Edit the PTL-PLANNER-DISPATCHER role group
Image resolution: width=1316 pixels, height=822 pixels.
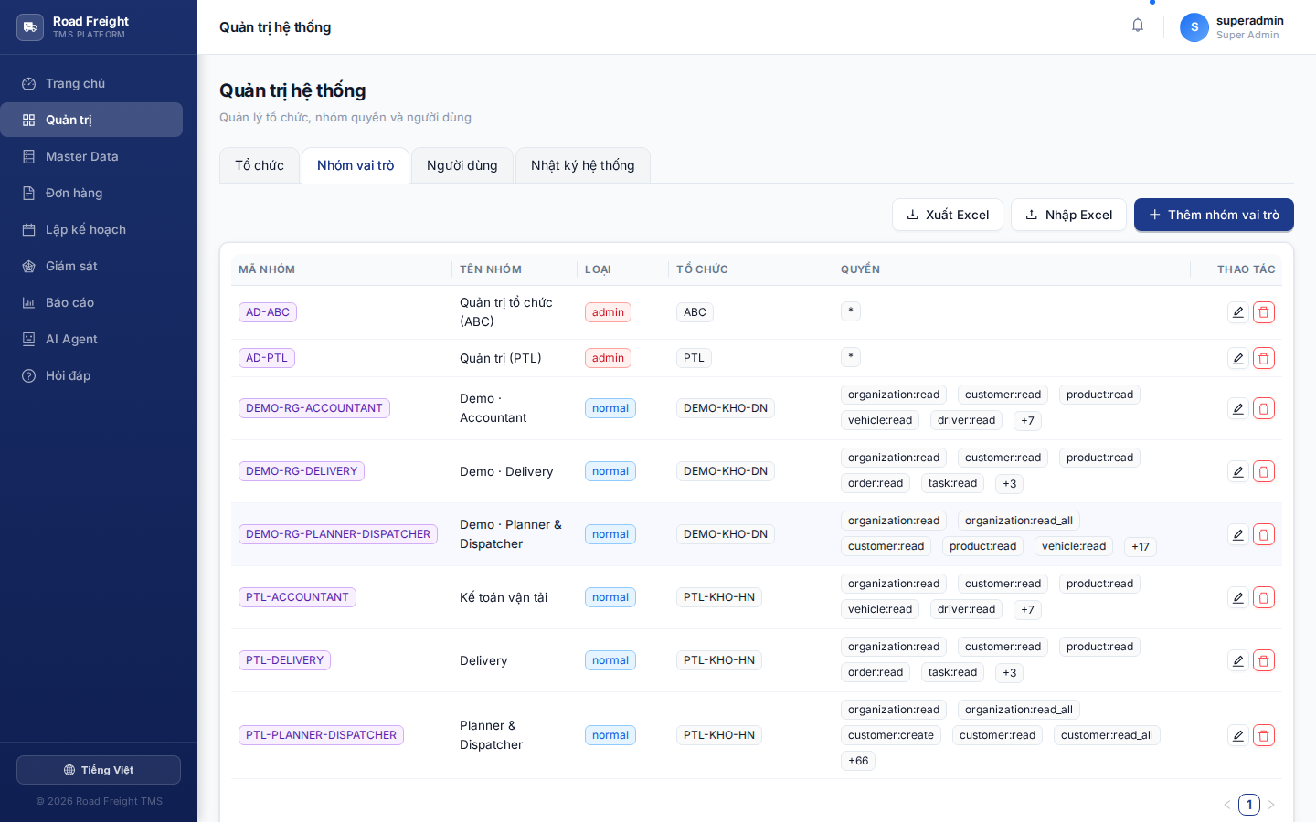[1238, 735]
